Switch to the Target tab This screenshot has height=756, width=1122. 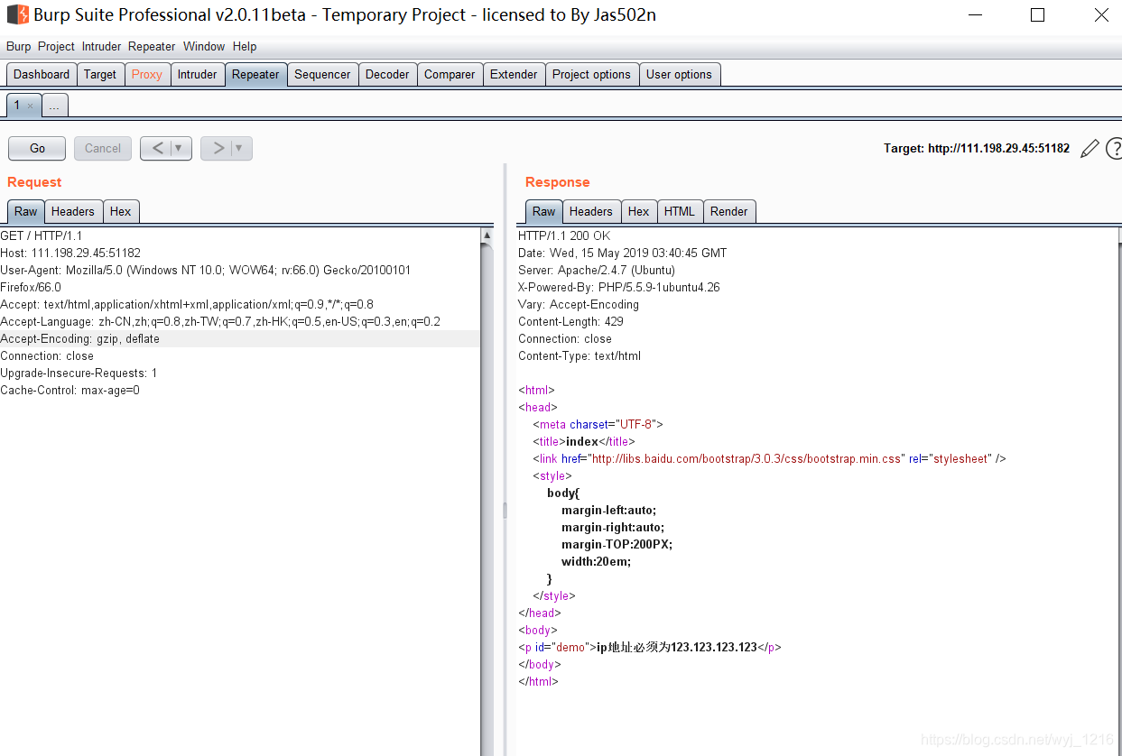pyautogui.click(x=100, y=74)
